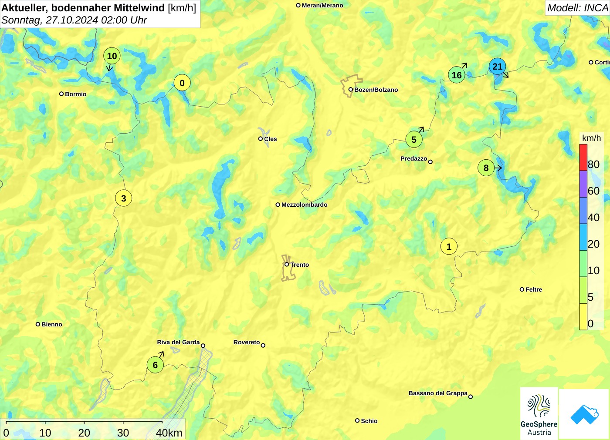Select the station marker showing 1
Screen dimensions: 610x440
pos(449,246)
